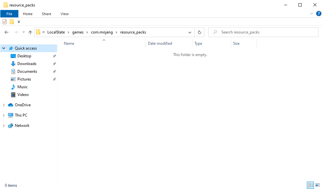
Task: Expand the chevron after LocalState breadcrumb
Action: point(68,32)
